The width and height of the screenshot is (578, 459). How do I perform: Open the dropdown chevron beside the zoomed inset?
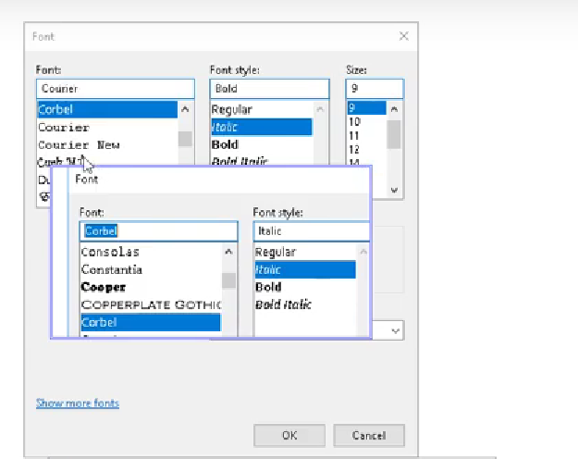(x=396, y=330)
